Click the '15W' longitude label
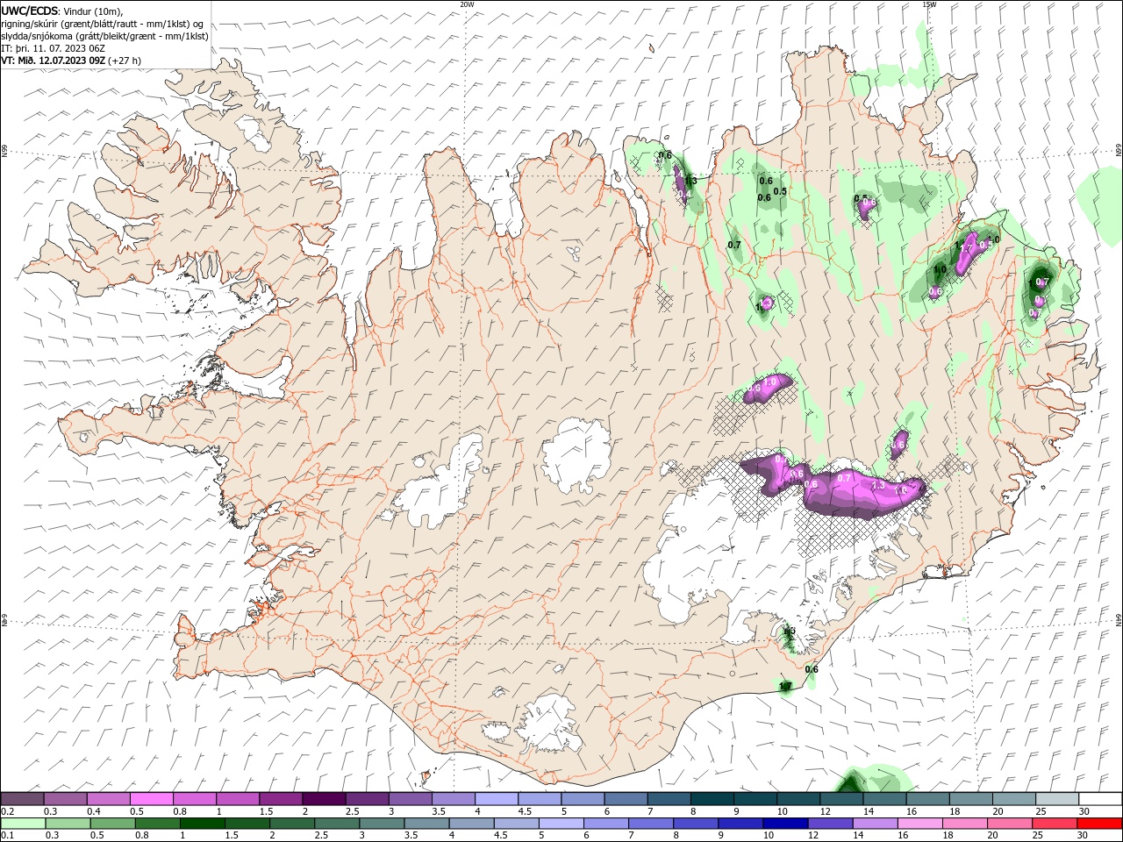 point(929,4)
